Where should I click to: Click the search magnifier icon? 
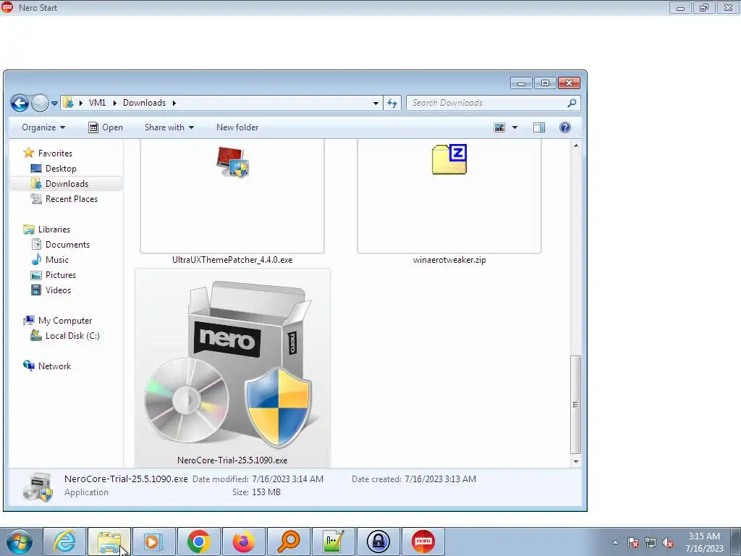[x=572, y=103]
